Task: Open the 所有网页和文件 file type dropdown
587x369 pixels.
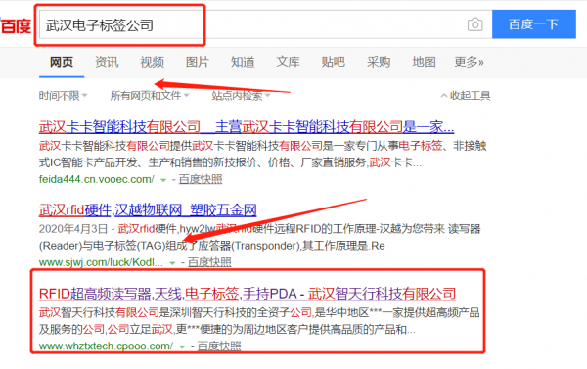Action: pos(150,96)
